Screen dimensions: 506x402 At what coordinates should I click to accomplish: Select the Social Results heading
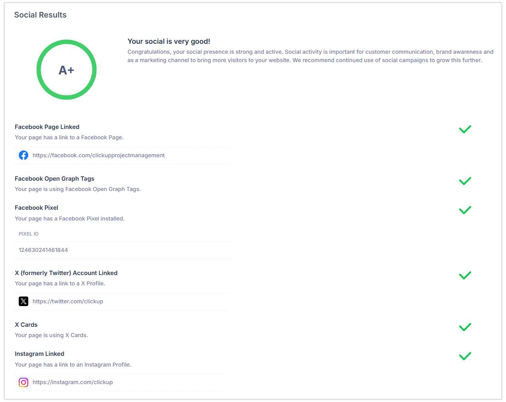click(x=40, y=15)
